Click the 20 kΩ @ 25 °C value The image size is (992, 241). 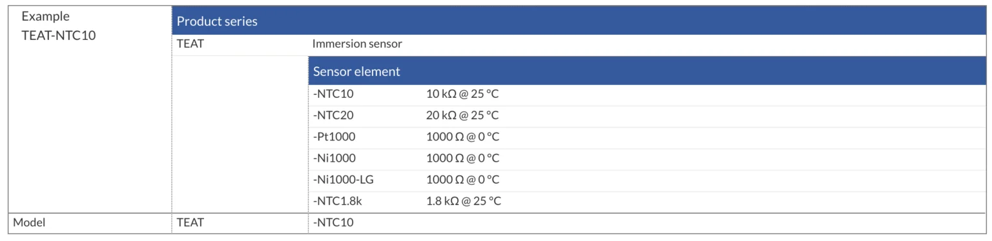click(462, 115)
